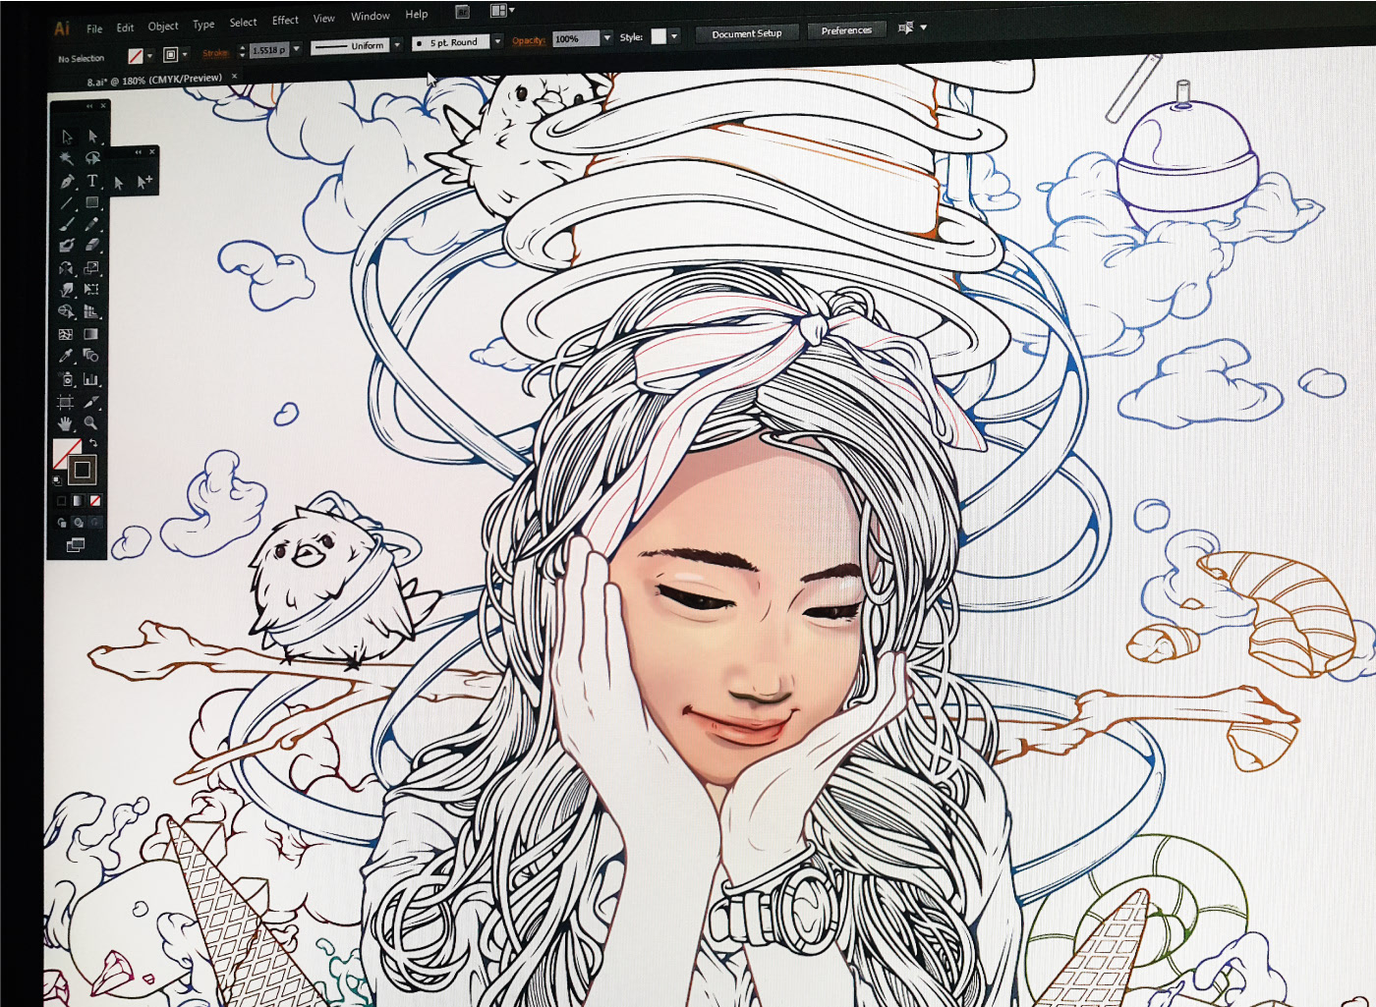
Task: Pick Group Selection tool in flyout panel
Action: 144,182
